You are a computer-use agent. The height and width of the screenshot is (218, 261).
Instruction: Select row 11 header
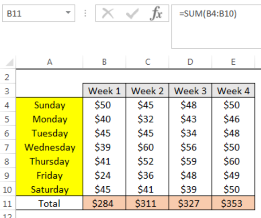[x=8, y=203]
